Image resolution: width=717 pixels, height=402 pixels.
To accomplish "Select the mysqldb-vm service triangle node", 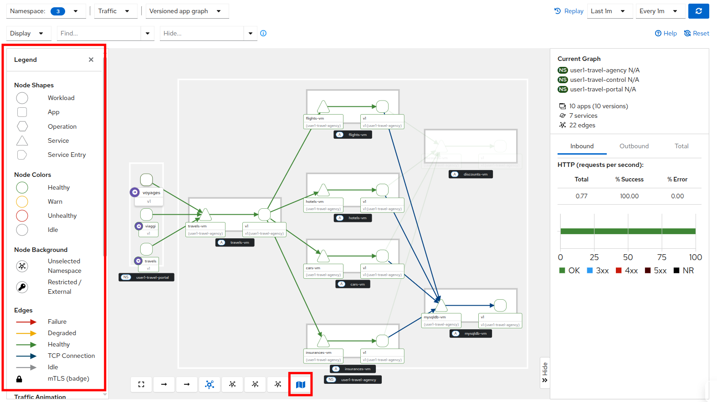I will pyautogui.click(x=440, y=306).
